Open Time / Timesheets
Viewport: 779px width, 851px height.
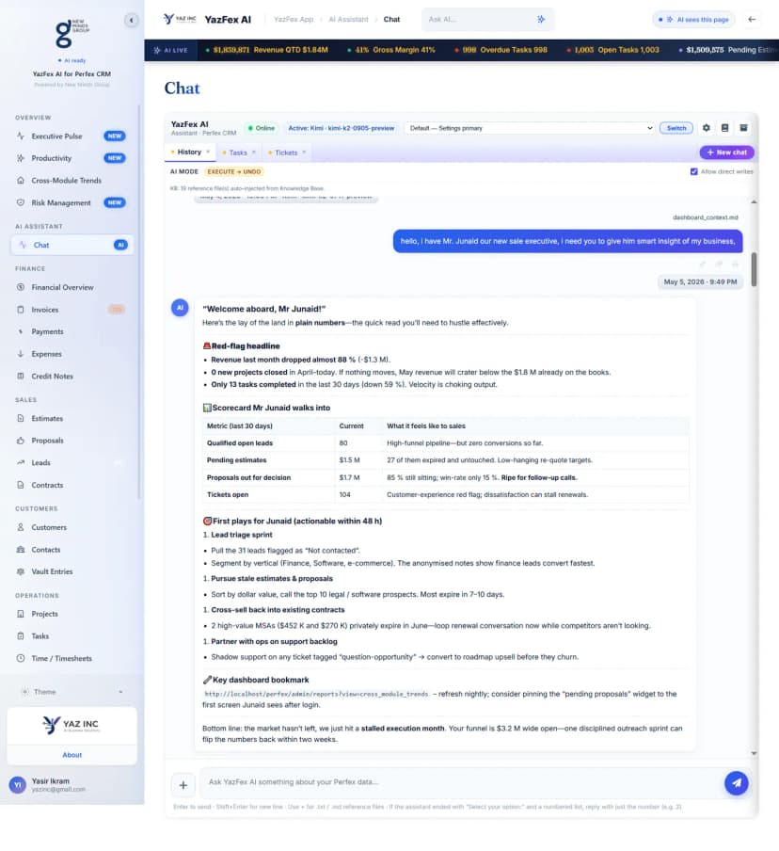pyautogui.click(x=71, y=659)
